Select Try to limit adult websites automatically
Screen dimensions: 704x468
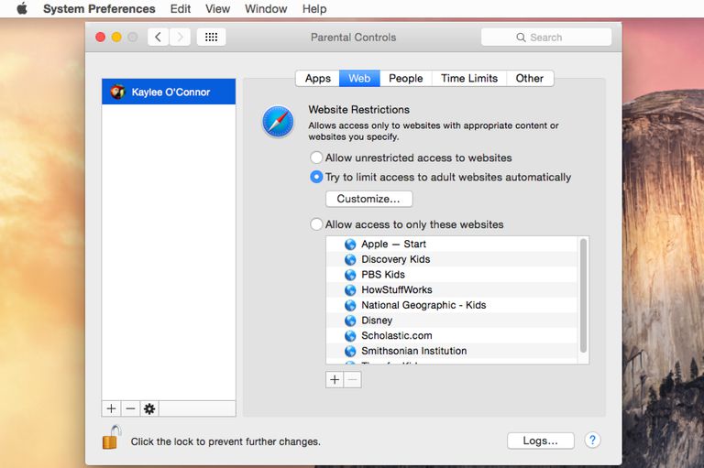pos(316,177)
